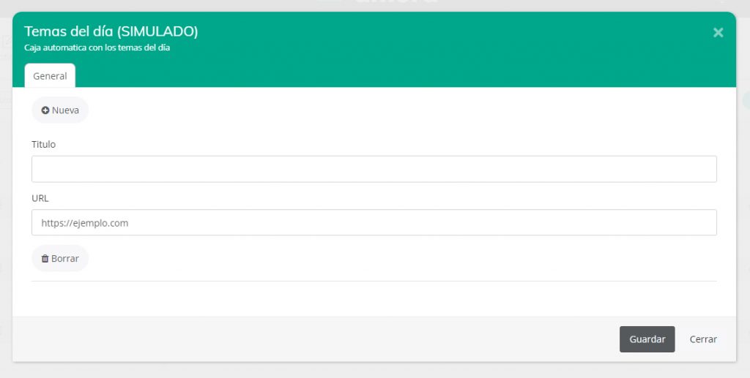Viewport: 750px width, 378px height.
Task: Focus the URL input field
Action: click(x=374, y=223)
